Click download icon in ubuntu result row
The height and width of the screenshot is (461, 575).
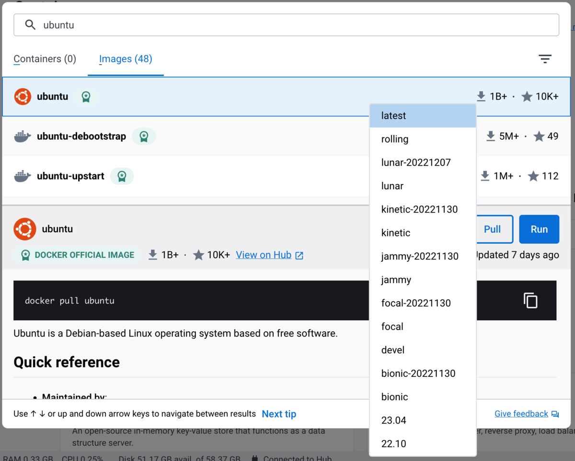[481, 97]
